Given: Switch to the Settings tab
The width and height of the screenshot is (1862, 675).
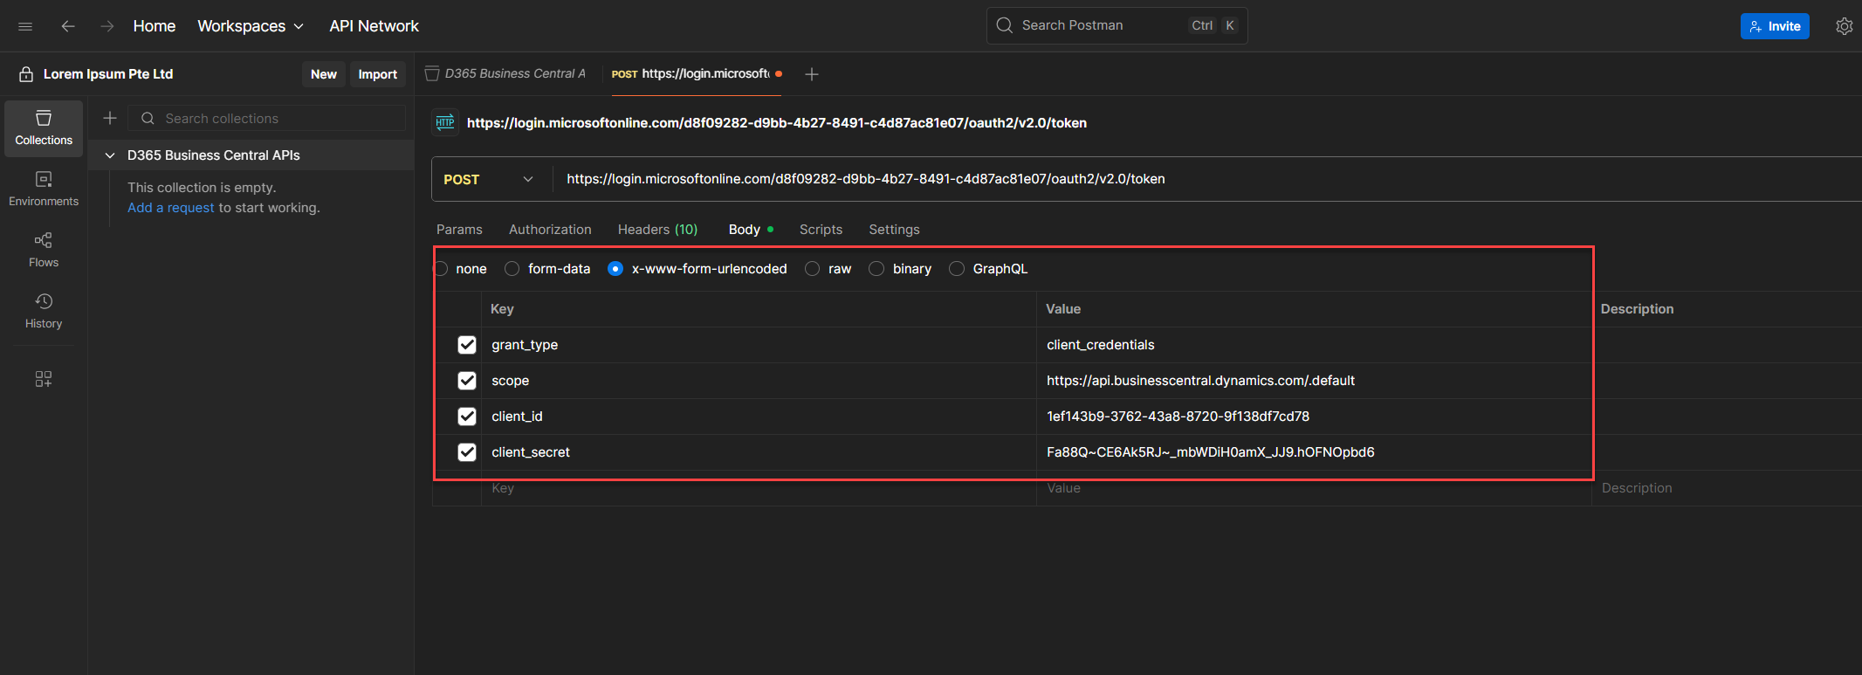Looking at the screenshot, I should click(x=894, y=230).
